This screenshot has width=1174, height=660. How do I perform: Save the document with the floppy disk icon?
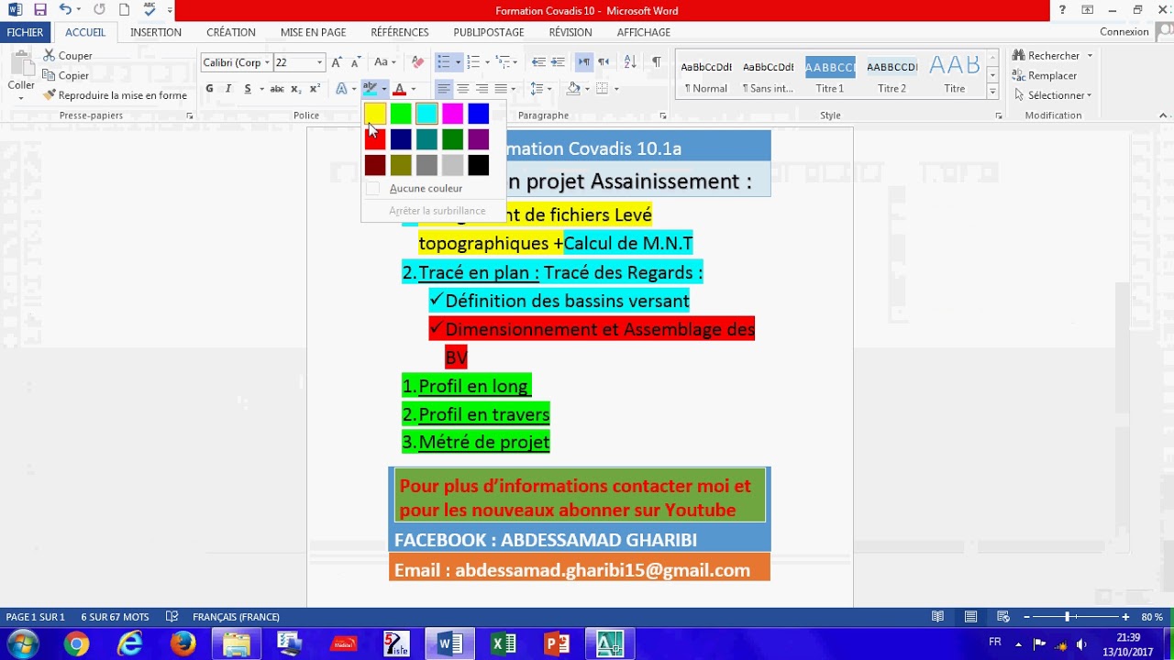[39, 10]
